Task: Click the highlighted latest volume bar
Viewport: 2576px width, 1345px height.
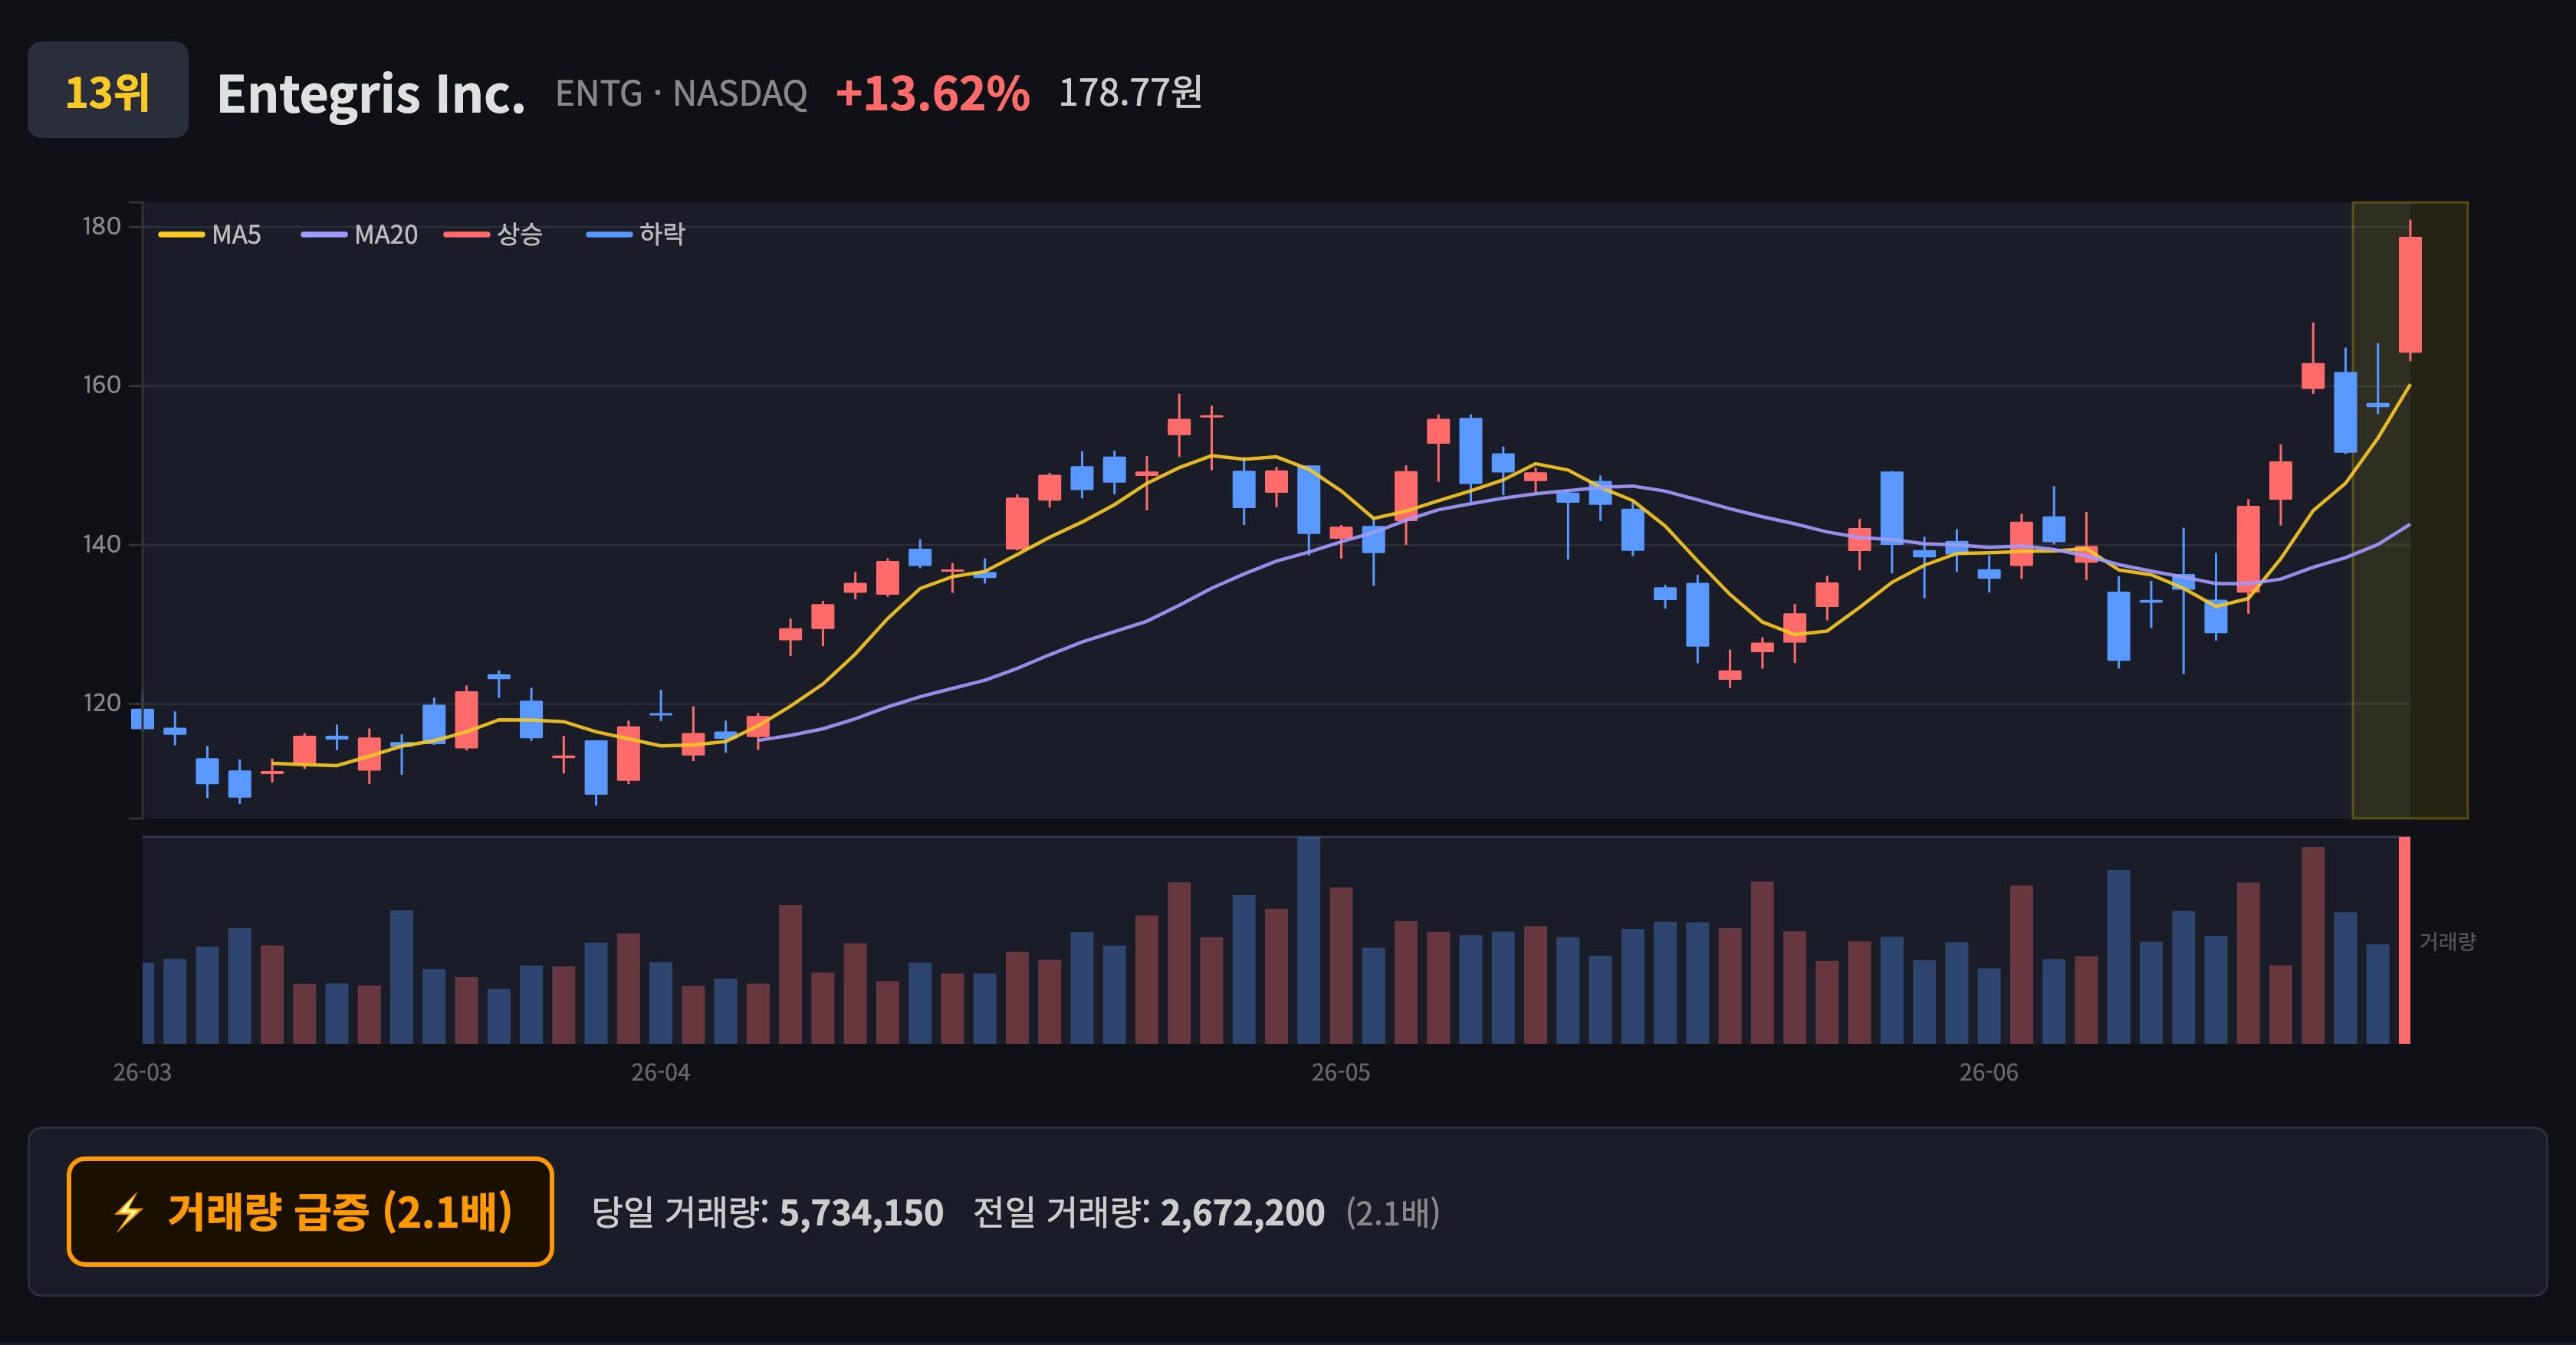Action: (x=2404, y=940)
